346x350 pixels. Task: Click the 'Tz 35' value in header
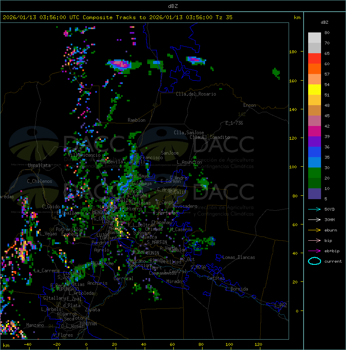[x=224, y=17]
